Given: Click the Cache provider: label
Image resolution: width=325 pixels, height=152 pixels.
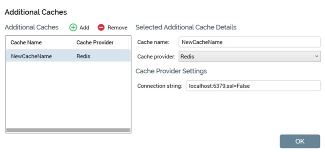Looking at the screenshot, I should pyautogui.click(x=156, y=57).
